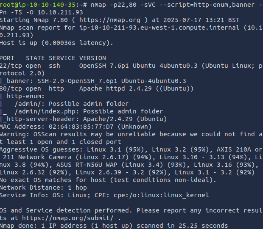Click the ip-10-10-211-93.eu-west-1.compute.internal hostname
The height and width of the screenshot is (229, 263).
pyautogui.click(x=159, y=28)
